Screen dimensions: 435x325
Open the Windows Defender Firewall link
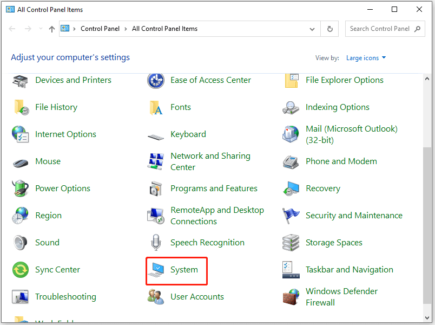tap(341, 297)
